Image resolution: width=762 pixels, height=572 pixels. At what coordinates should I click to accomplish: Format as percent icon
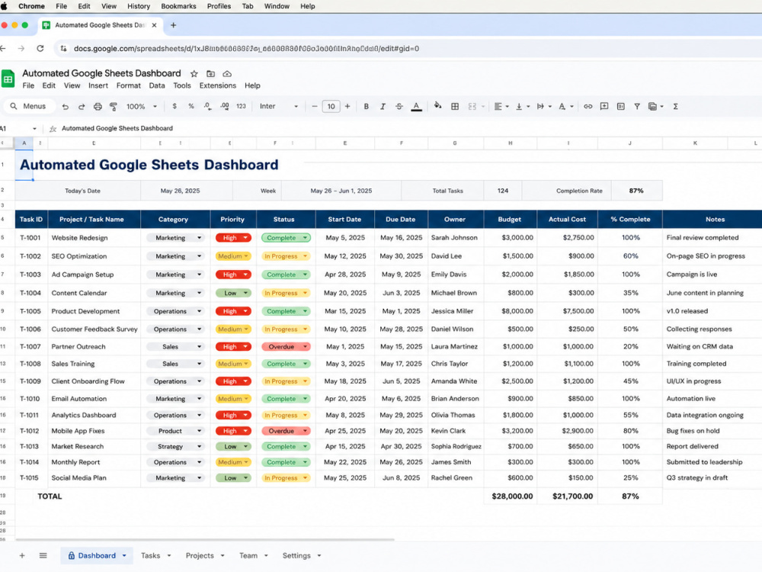pos(191,106)
